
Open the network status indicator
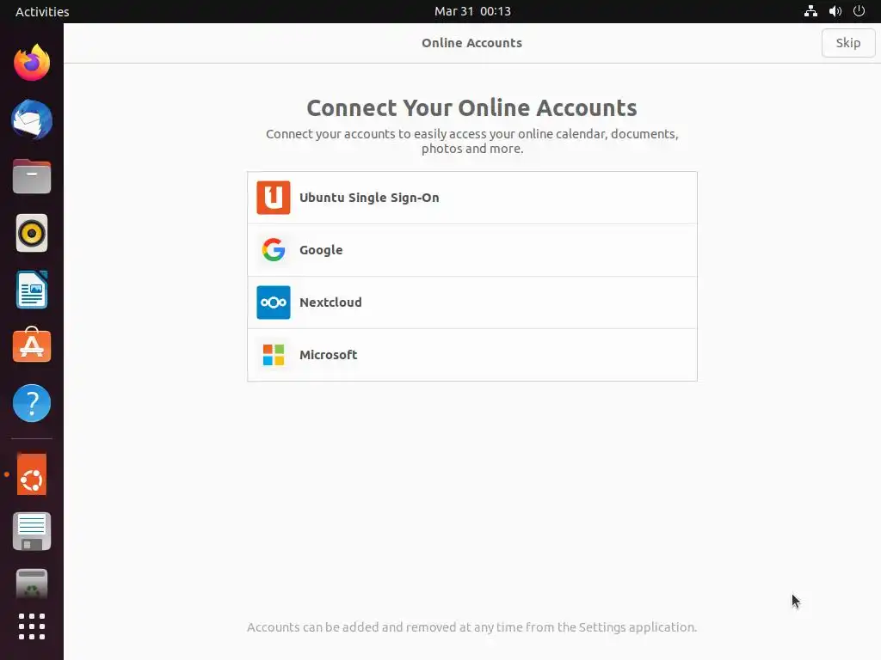[810, 11]
